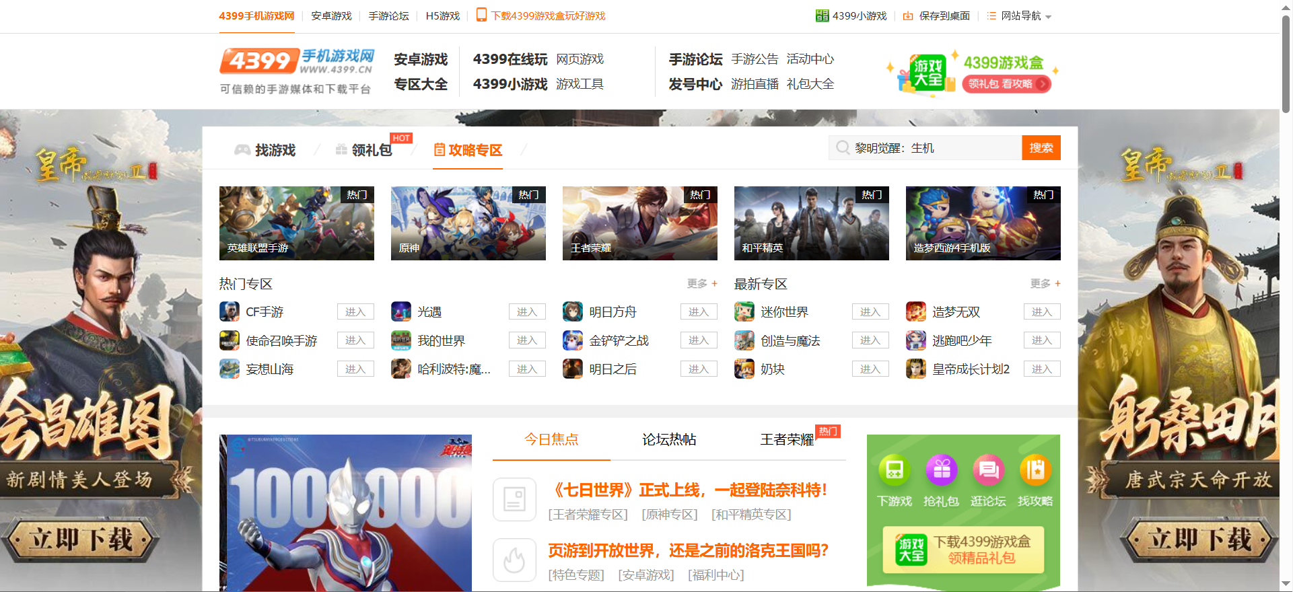
Task: Click H5游戏 in top navigation bar
Action: tap(443, 15)
